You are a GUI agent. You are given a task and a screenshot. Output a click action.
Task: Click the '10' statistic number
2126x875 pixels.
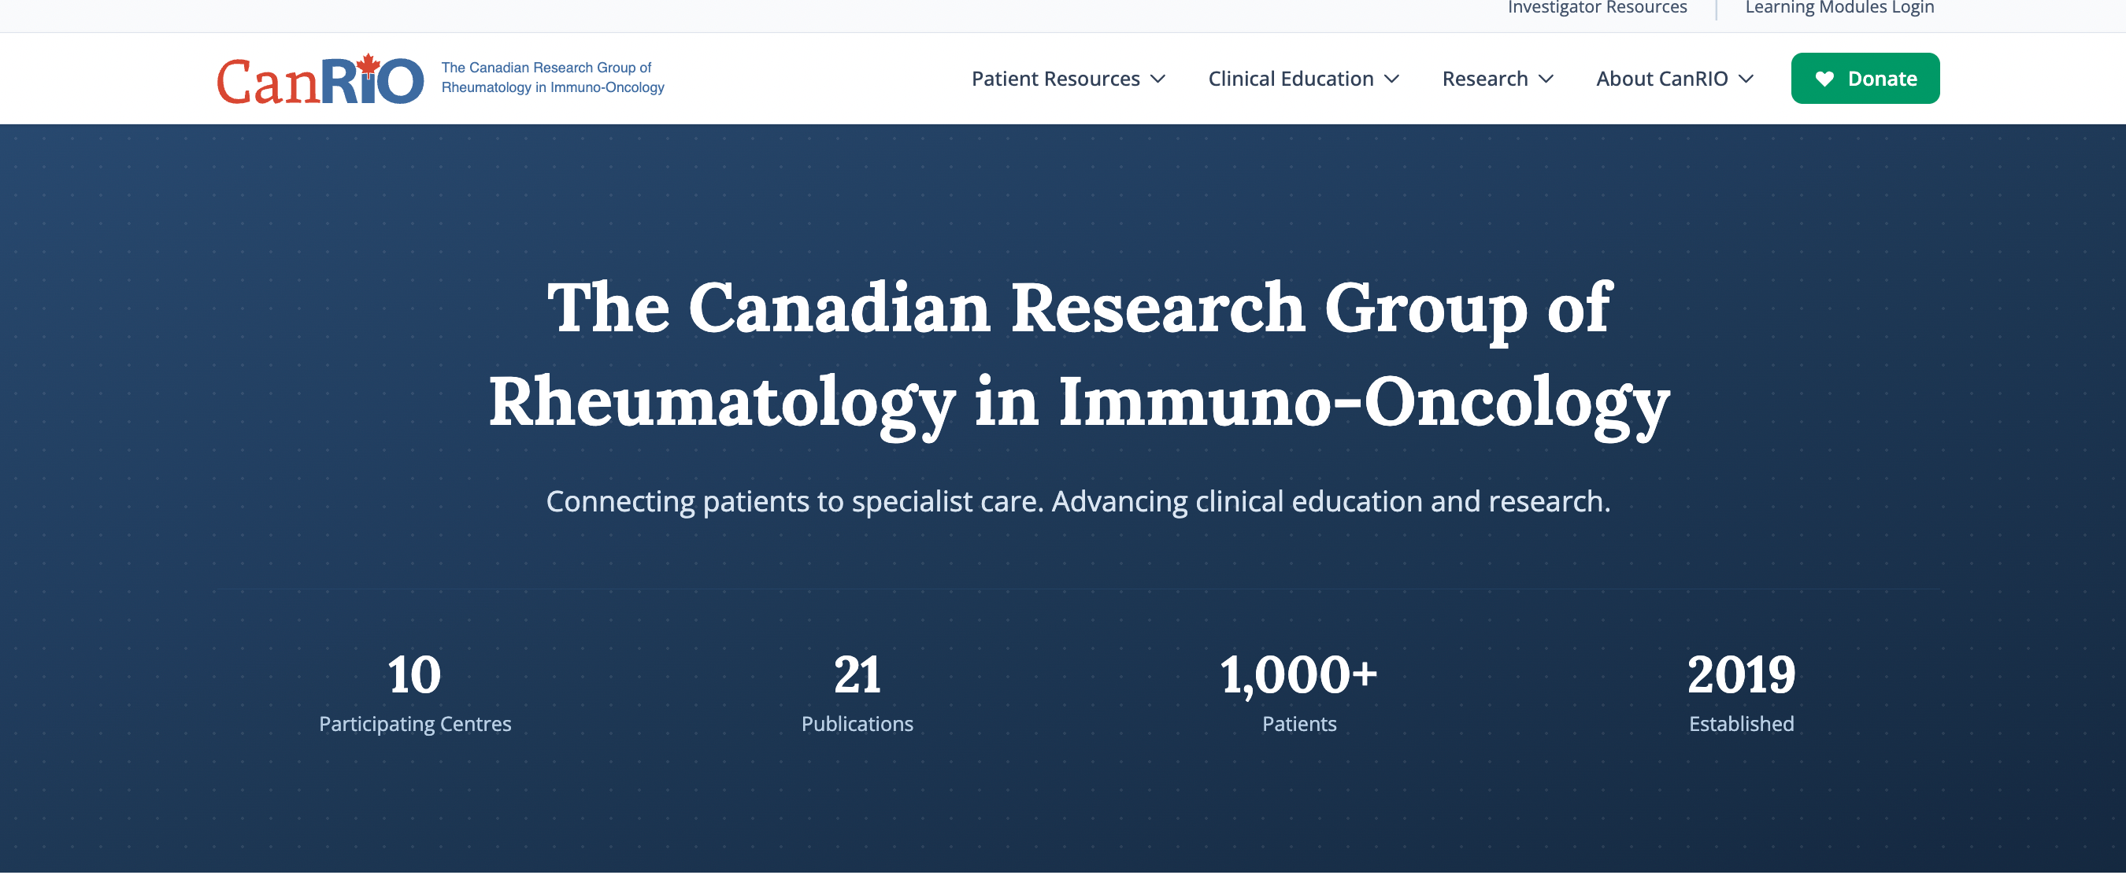(x=414, y=674)
